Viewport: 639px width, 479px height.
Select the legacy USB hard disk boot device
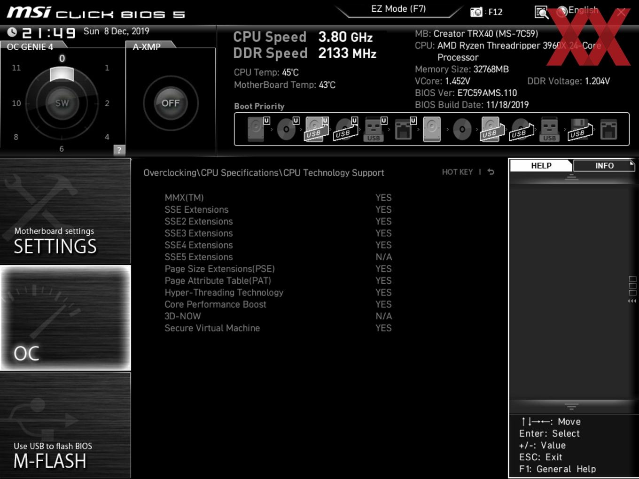coord(491,129)
